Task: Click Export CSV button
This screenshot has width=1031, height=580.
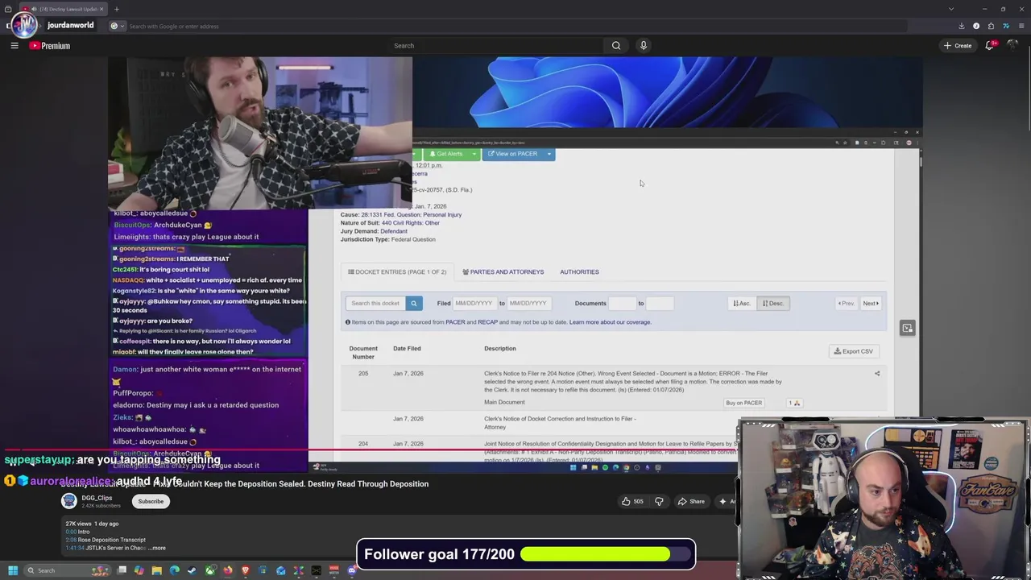Action: [853, 351]
